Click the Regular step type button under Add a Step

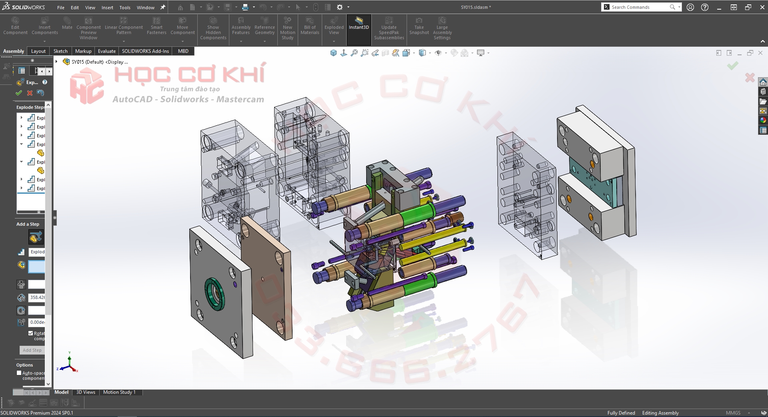pyautogui.click(x=36, y=237)
